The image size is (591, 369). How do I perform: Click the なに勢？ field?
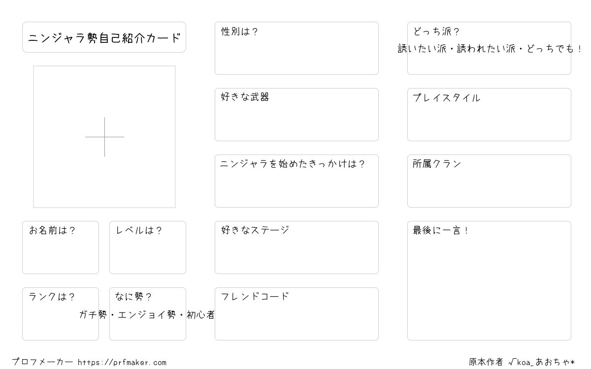[x=148, y=314]
